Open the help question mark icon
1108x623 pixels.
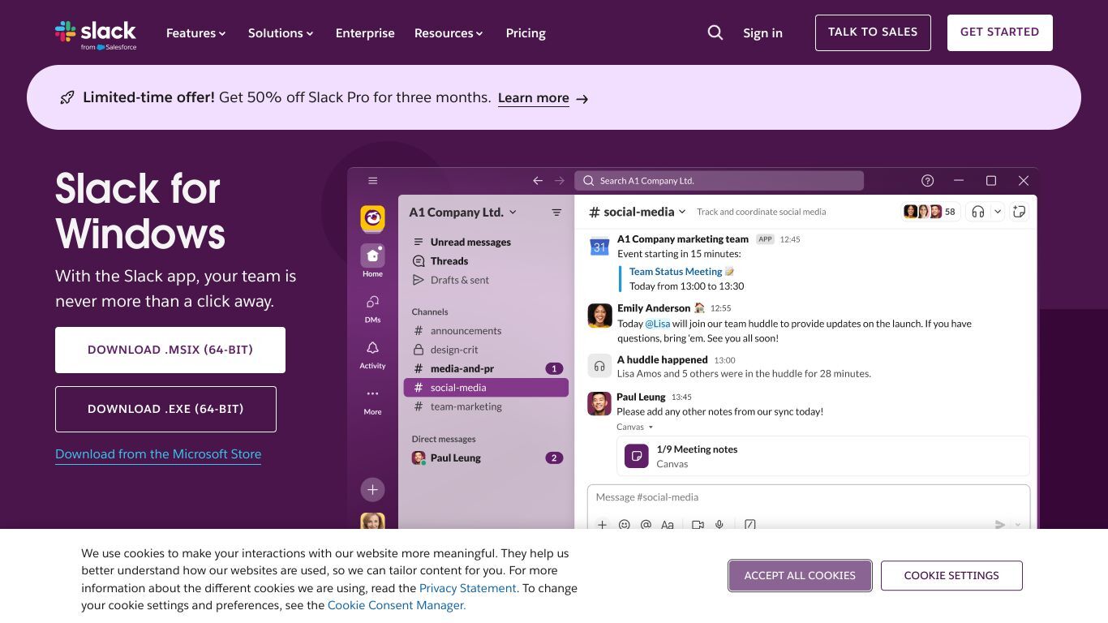(x=928, y=181)
